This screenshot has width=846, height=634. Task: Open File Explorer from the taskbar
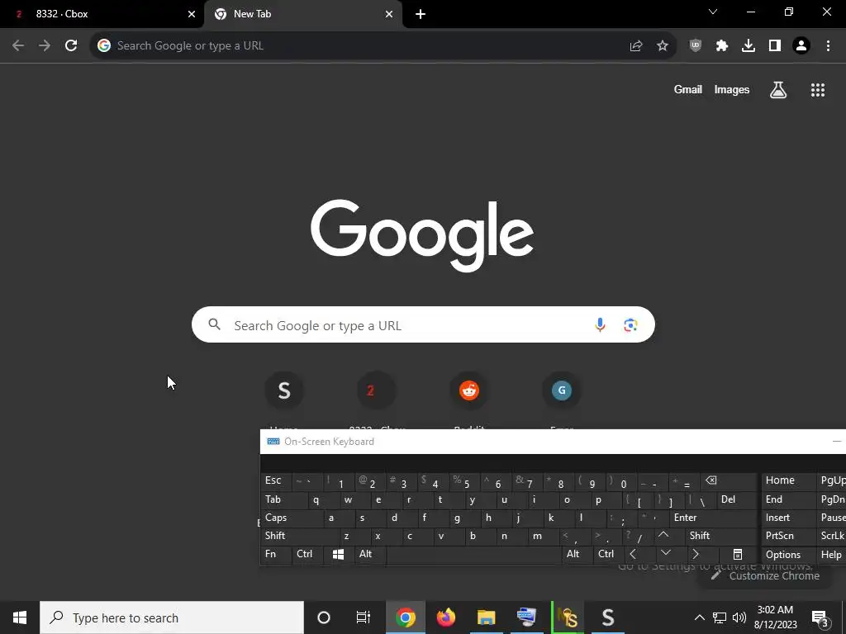pos(486,617)
